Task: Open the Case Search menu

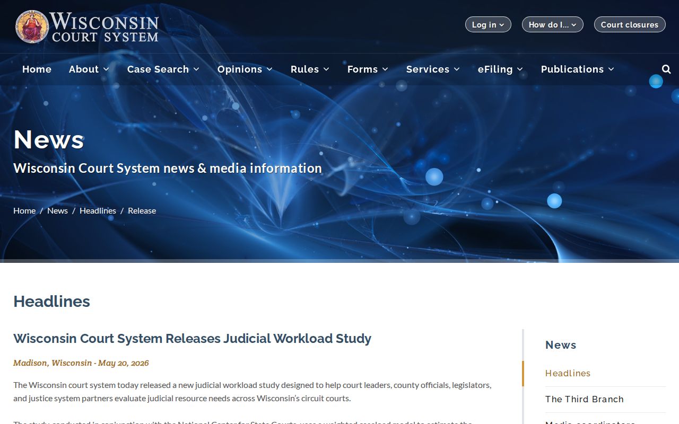Action: 163,69
